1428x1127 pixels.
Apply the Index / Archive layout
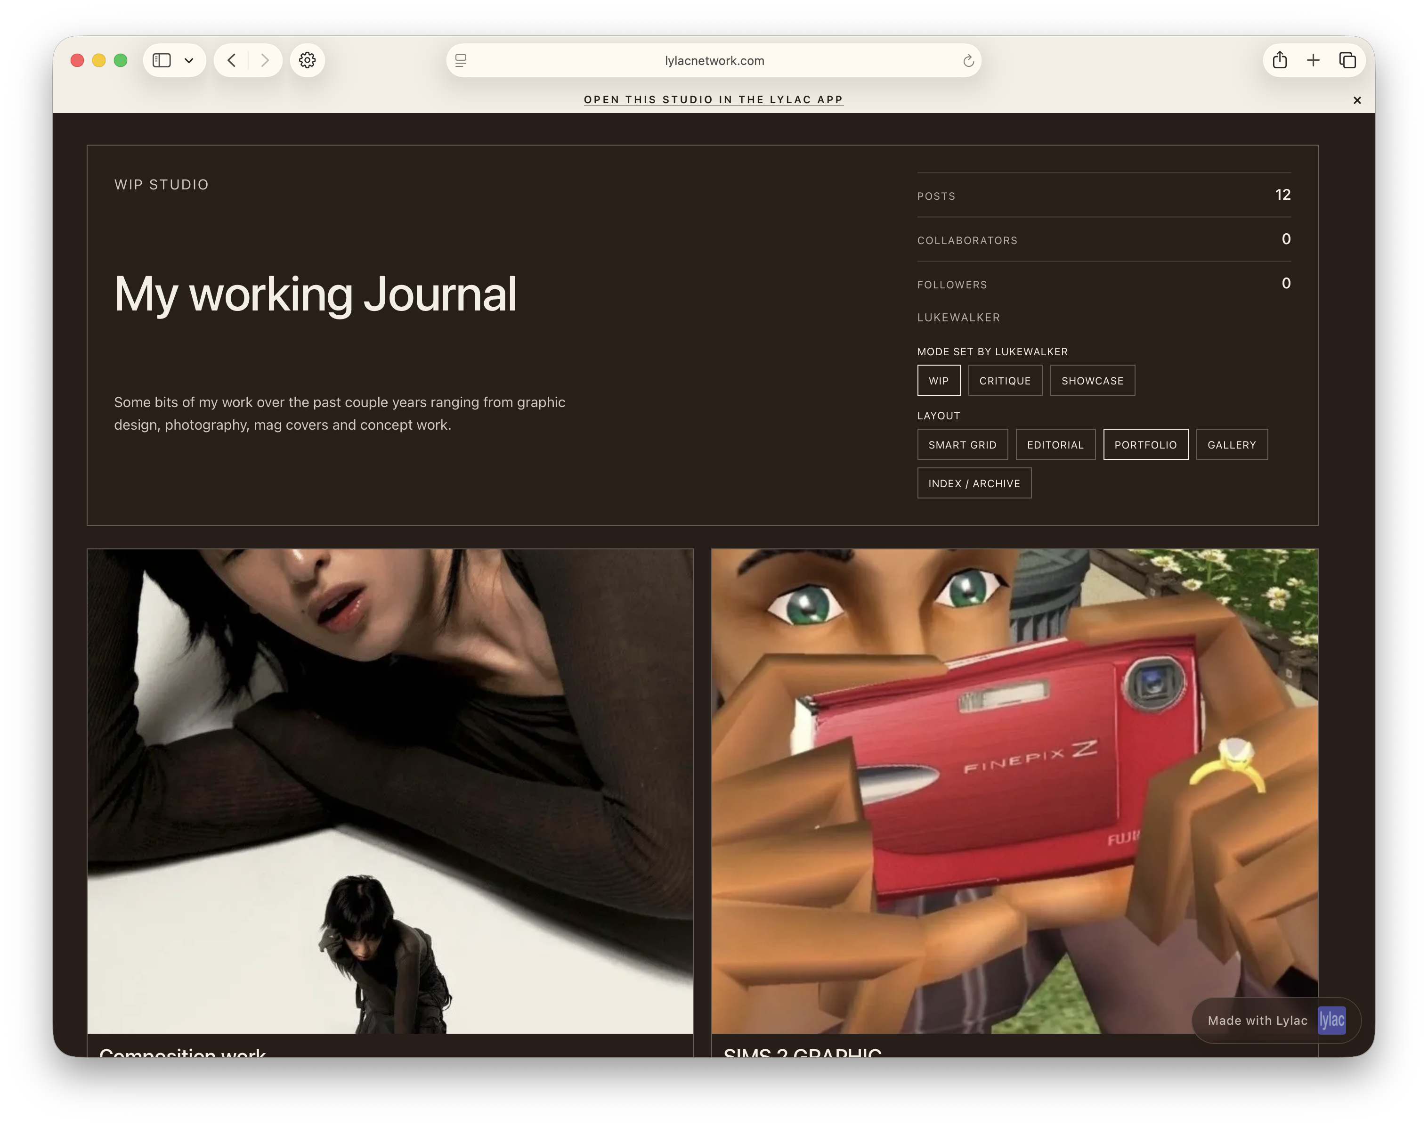[x=974, y=482]
